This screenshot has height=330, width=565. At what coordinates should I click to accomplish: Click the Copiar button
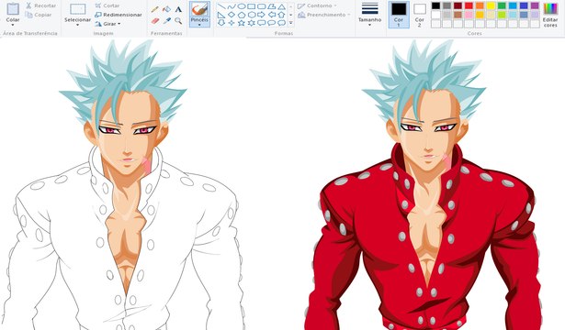(x=39, y=15)
